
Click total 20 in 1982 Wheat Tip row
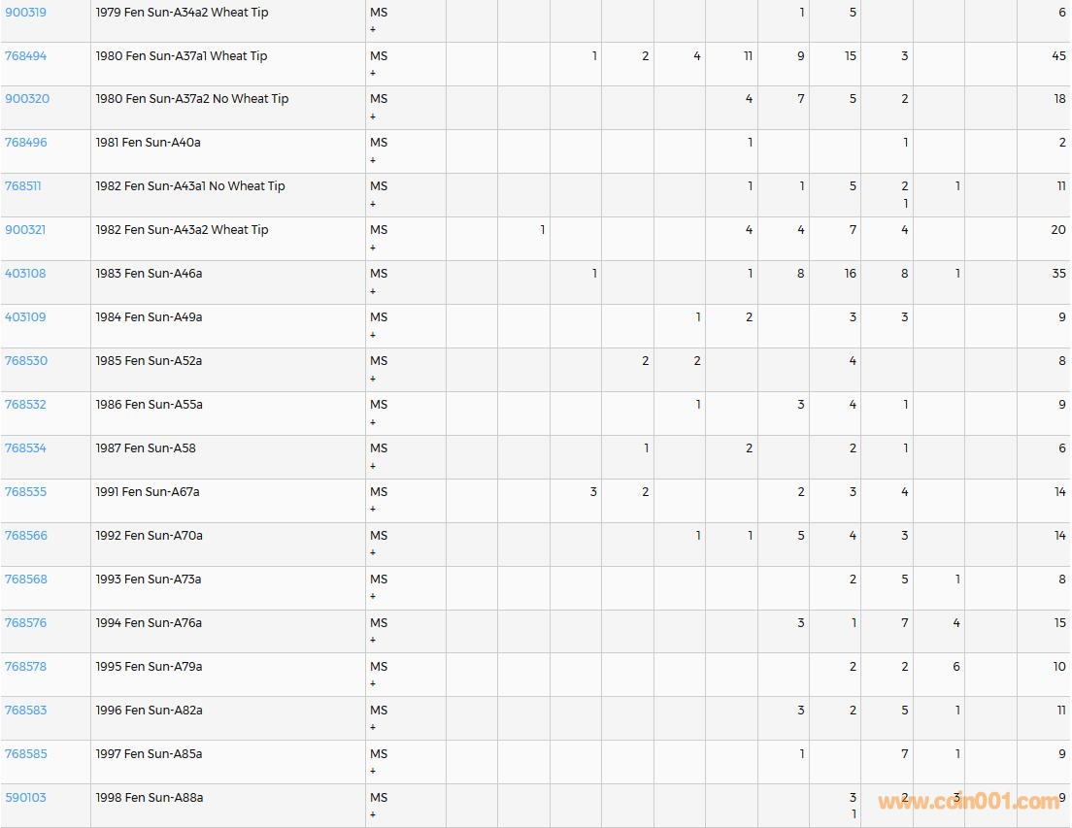(x=1057, y=230)
